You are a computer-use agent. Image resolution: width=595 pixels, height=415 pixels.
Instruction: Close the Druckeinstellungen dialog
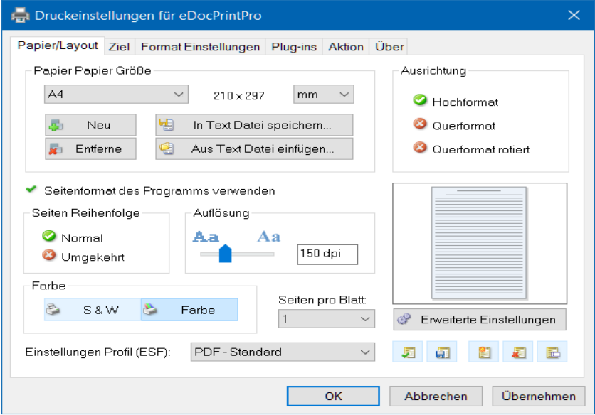point(574,15)
